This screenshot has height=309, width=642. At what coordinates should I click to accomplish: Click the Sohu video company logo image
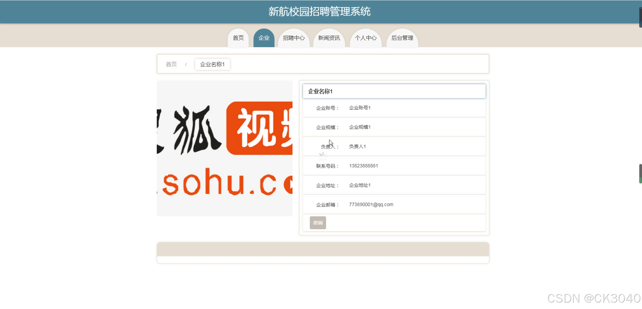pos(224,148)
